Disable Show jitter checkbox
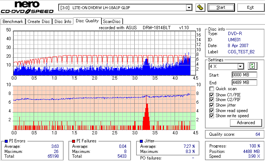 click(x=212, y=105)
